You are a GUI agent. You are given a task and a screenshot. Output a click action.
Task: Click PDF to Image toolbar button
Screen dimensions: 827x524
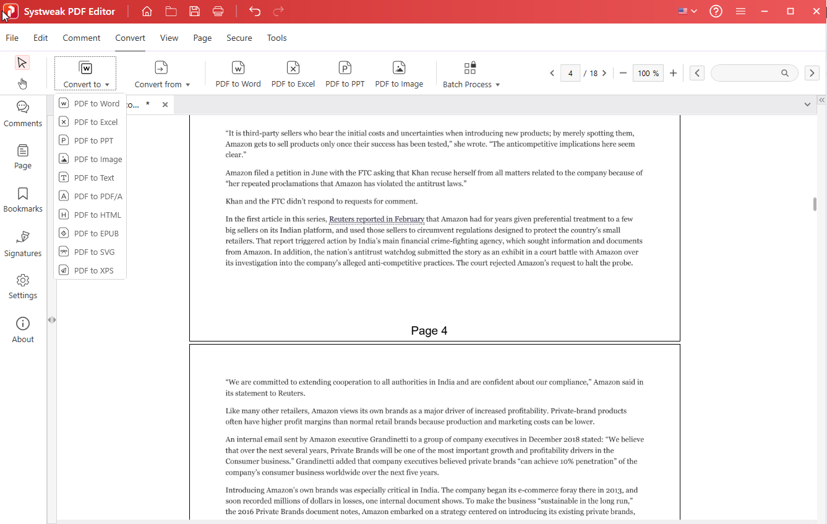[x=399, y=74]
